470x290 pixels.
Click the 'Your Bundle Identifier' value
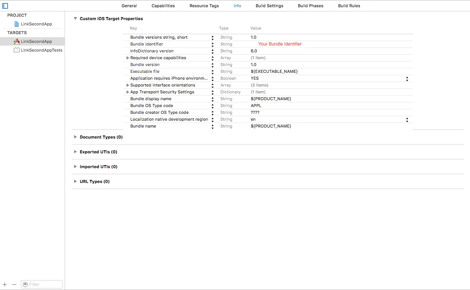pos(280,44)
